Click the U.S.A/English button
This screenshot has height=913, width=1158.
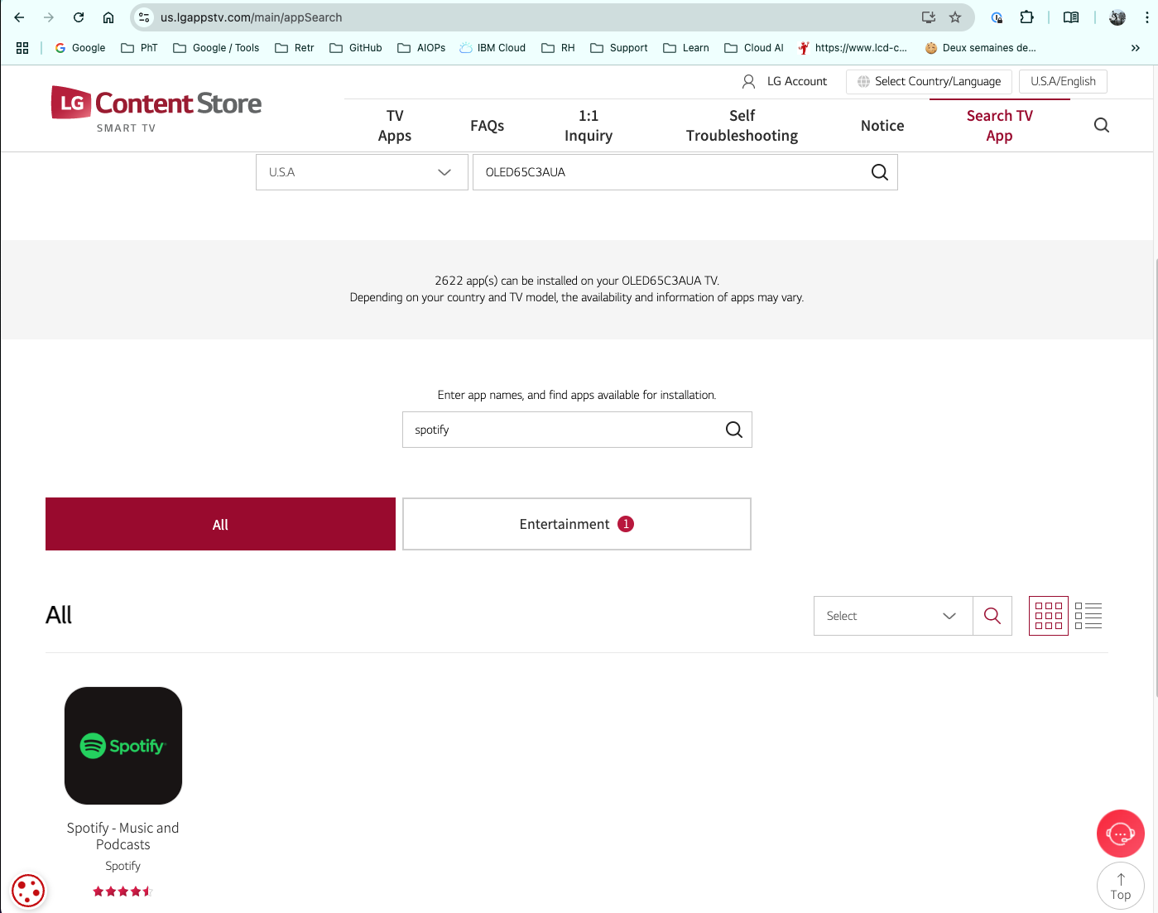click(1063, 81)
